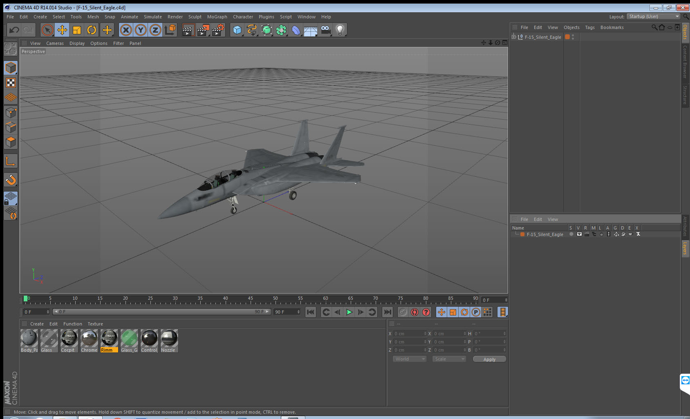Open the Scale coordinate mode dropdown
Image resolution: width=690 pixels, height=419 pixels.
coord(449,359)
